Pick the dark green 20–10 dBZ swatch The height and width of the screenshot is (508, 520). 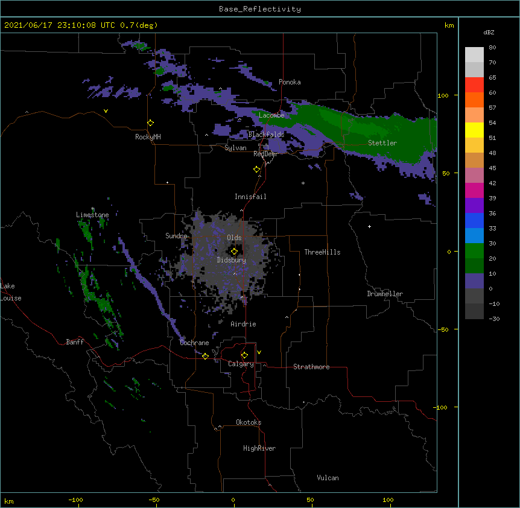point(474,266)
